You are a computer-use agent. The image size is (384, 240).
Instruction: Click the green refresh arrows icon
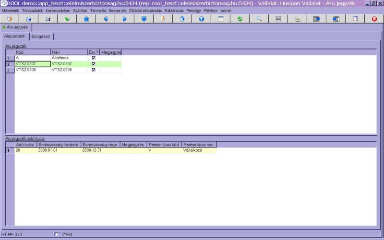pyautogui.click(x=240, y=19)
